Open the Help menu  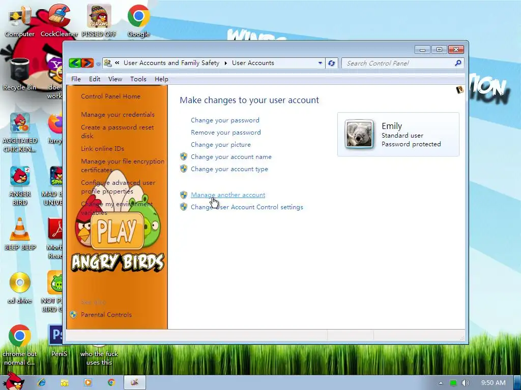161,79
